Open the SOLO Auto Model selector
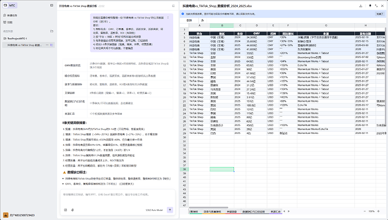Viewport: 388px width, 220px height. [154, 210]
